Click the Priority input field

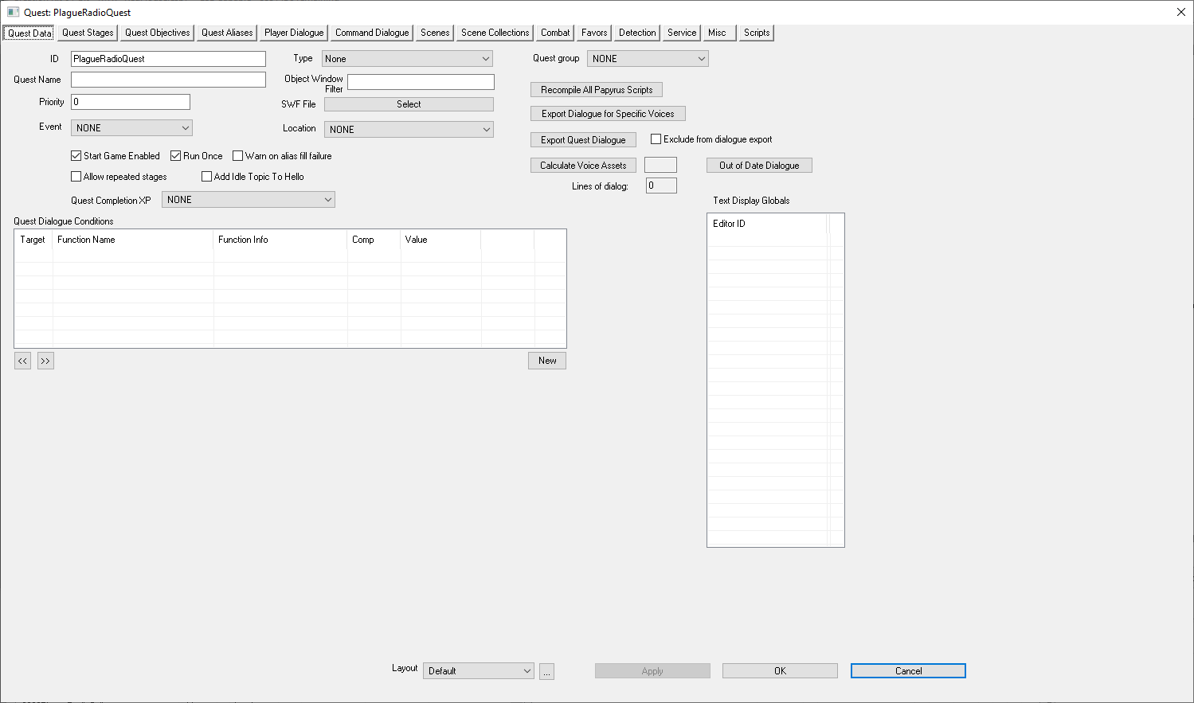pyautogui.click(x=131, y=102)
